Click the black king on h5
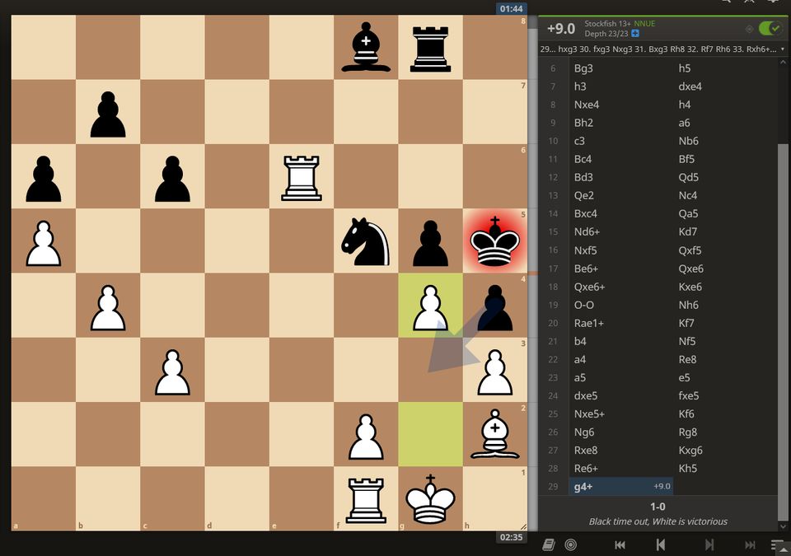 click(494, 241)
